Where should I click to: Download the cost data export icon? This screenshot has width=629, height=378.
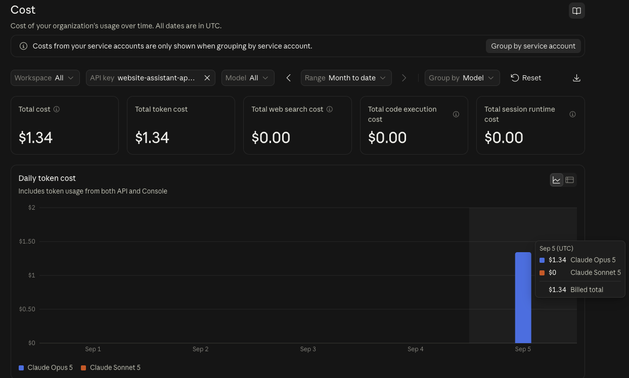pos(576,78)
